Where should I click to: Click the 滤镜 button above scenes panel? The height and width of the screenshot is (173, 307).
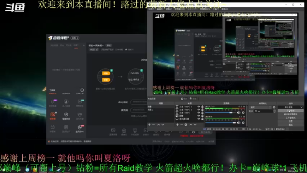(193, 99)
